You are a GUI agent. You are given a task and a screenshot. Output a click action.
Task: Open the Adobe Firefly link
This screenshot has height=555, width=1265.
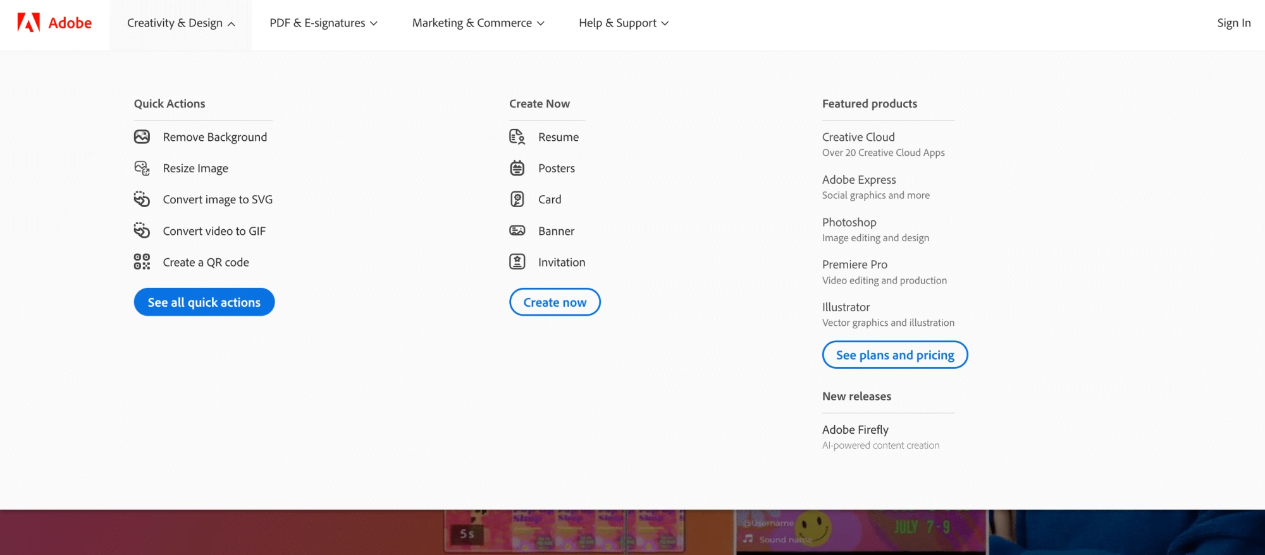[855, 430]
